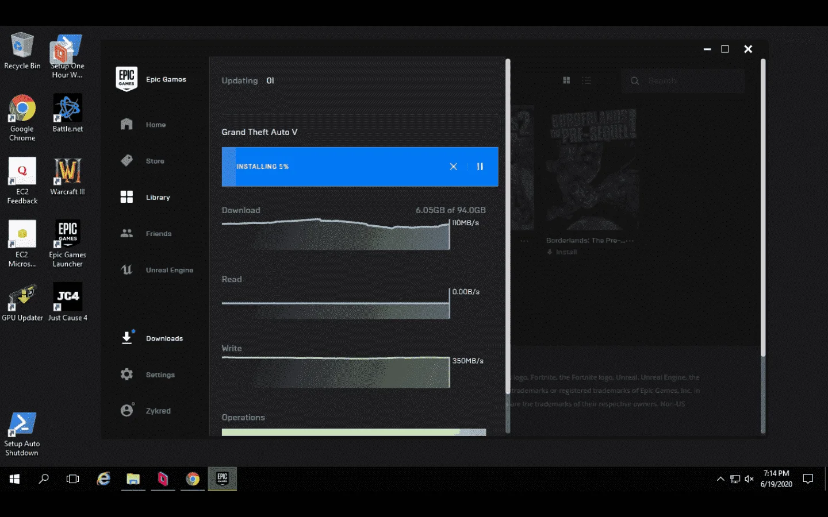Click the Store tag icon

click(x=126, y=160)
